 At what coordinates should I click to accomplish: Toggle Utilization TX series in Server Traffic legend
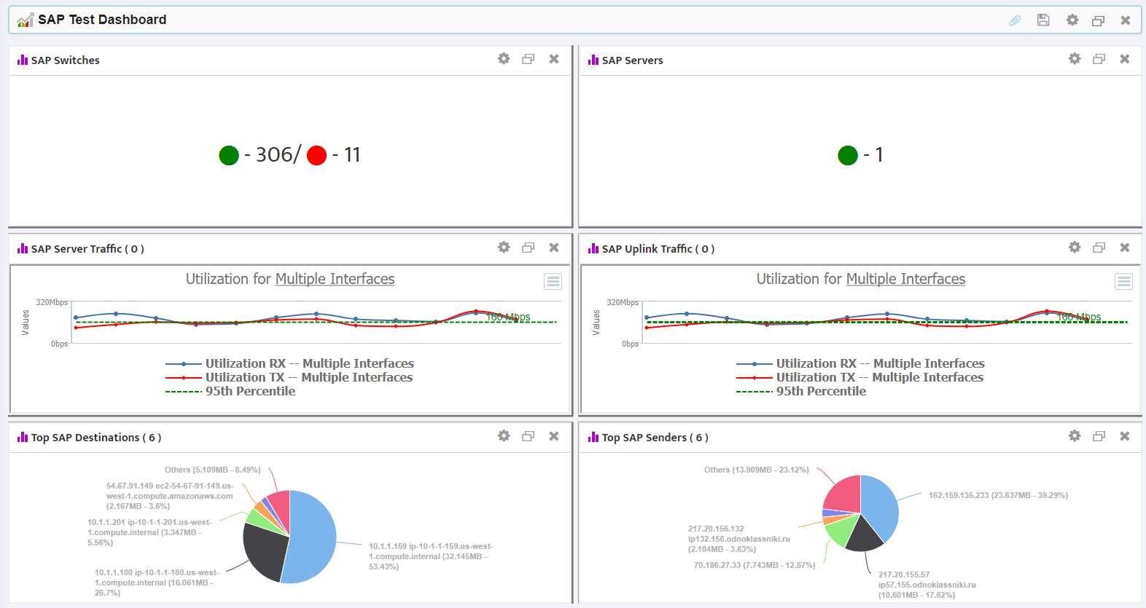pos(289,377)
